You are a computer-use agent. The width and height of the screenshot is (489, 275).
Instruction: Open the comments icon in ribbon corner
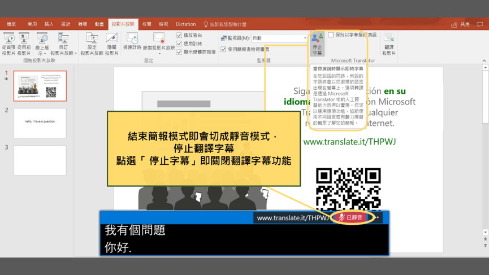(x=480, y=24)
